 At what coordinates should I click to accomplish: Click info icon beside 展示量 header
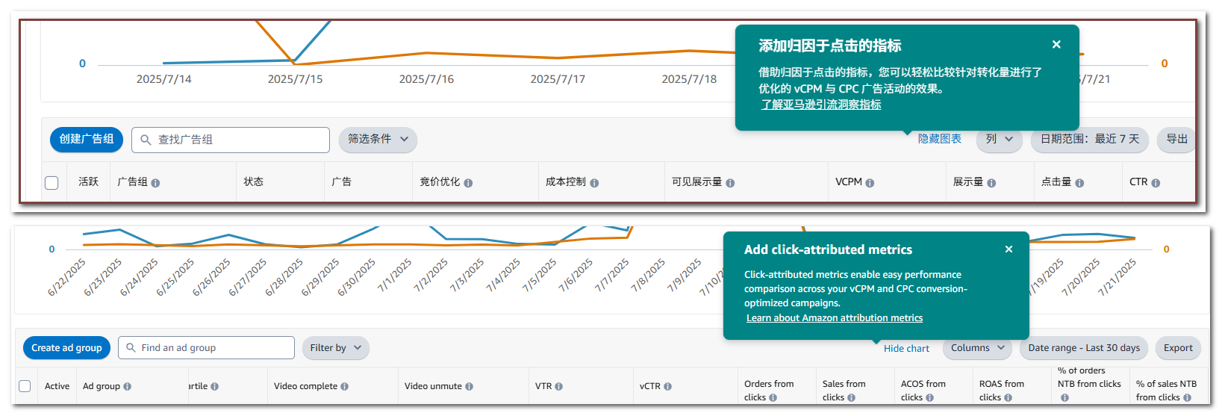tap(991, 183)
